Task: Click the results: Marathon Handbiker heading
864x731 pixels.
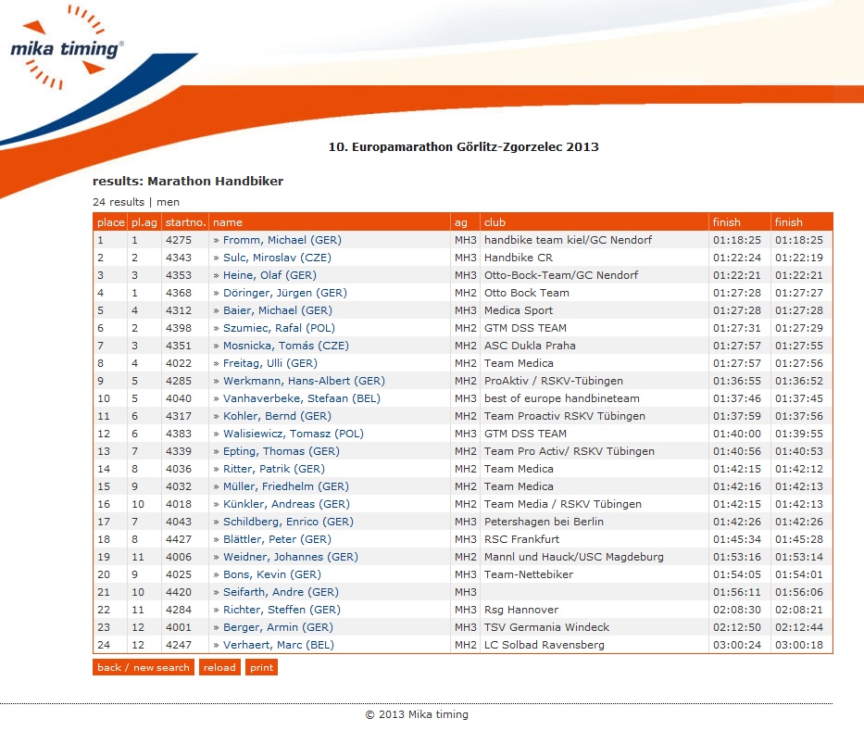Action: click(x=188, y=182)
